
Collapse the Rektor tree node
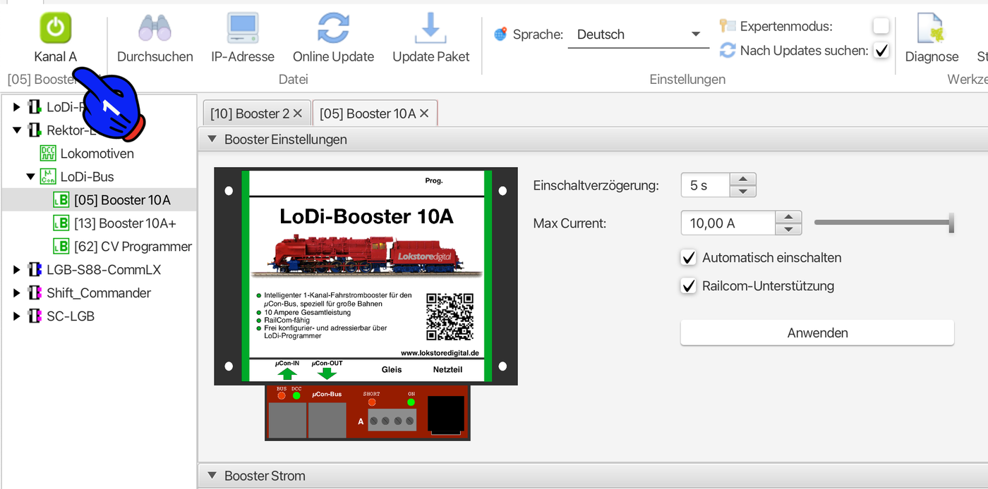click(x=17, y=130)
